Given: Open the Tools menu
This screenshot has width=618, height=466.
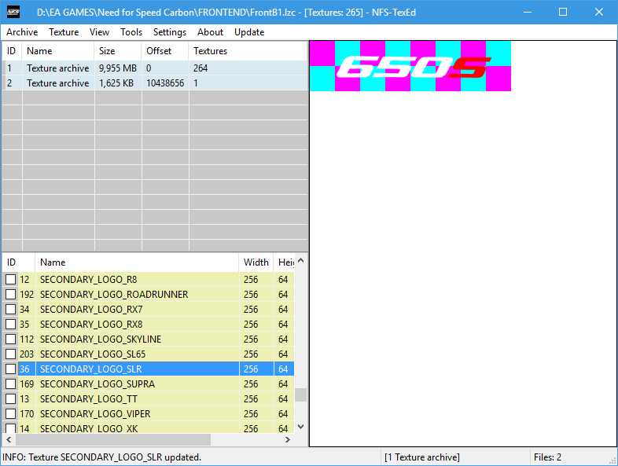Looking at the screenshot, I should (131, 32).
